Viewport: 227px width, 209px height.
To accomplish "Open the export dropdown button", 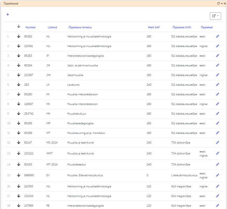I will coord(215,16).
